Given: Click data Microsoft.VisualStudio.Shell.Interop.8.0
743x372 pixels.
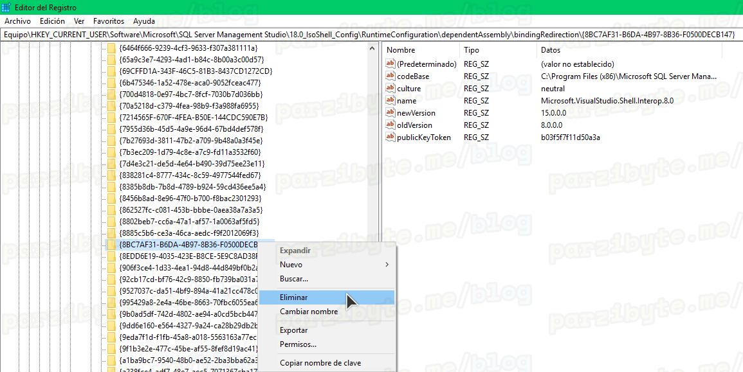Looking at the screenshot, I should point(607,100).
